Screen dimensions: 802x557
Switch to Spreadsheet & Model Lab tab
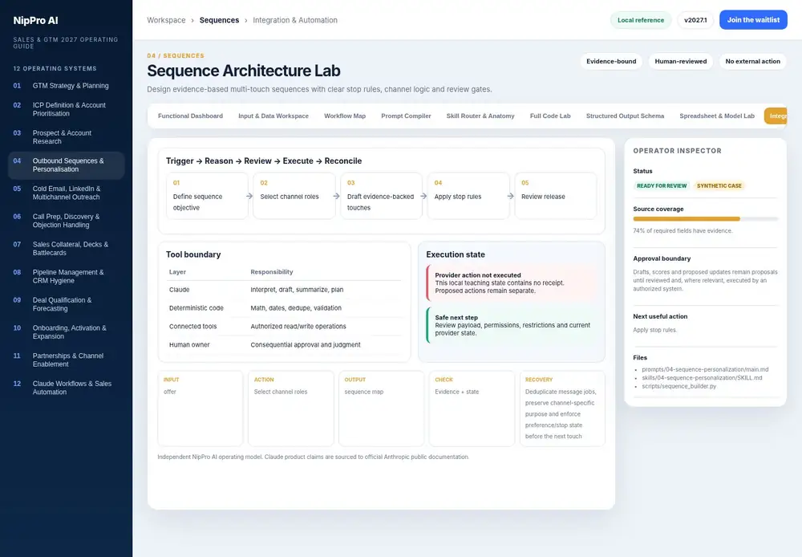click(716, 116)
